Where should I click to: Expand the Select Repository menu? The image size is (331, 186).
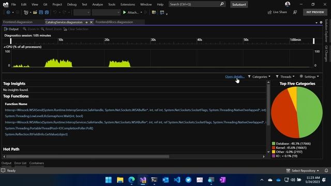click(x=303, y=171)
